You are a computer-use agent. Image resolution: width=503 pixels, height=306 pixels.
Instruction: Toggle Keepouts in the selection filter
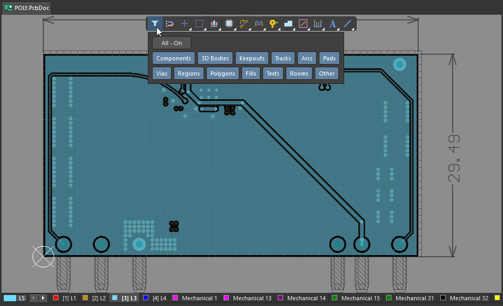(252, 58)
